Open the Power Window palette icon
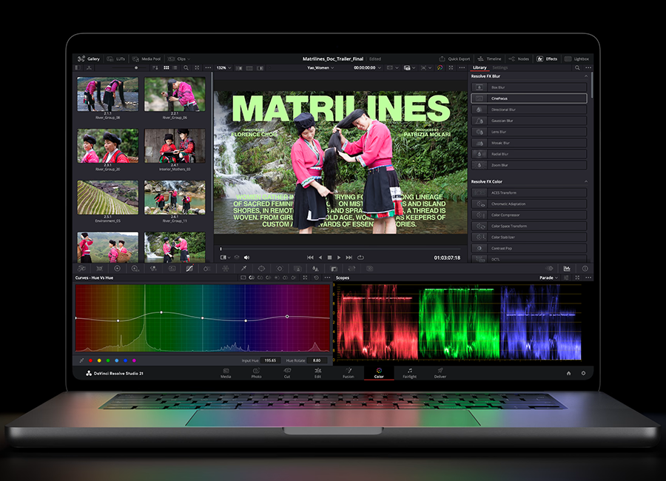Viewport: 666px width, 481px height. click(262, 269)
